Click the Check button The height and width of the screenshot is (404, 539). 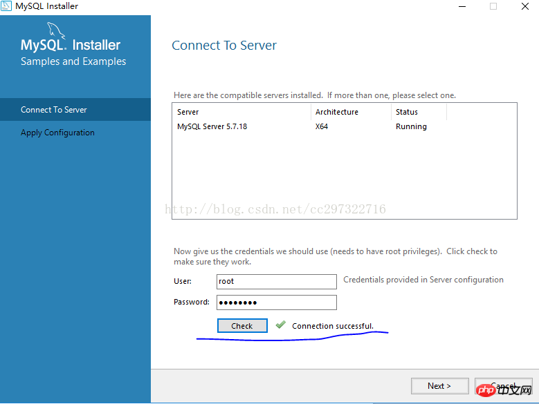tap(242, 326)
